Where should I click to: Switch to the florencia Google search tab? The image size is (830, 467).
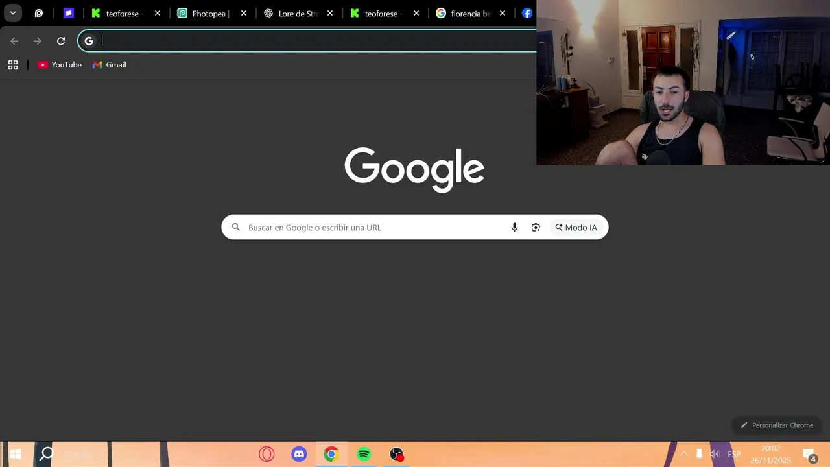[x=470, y=14]
